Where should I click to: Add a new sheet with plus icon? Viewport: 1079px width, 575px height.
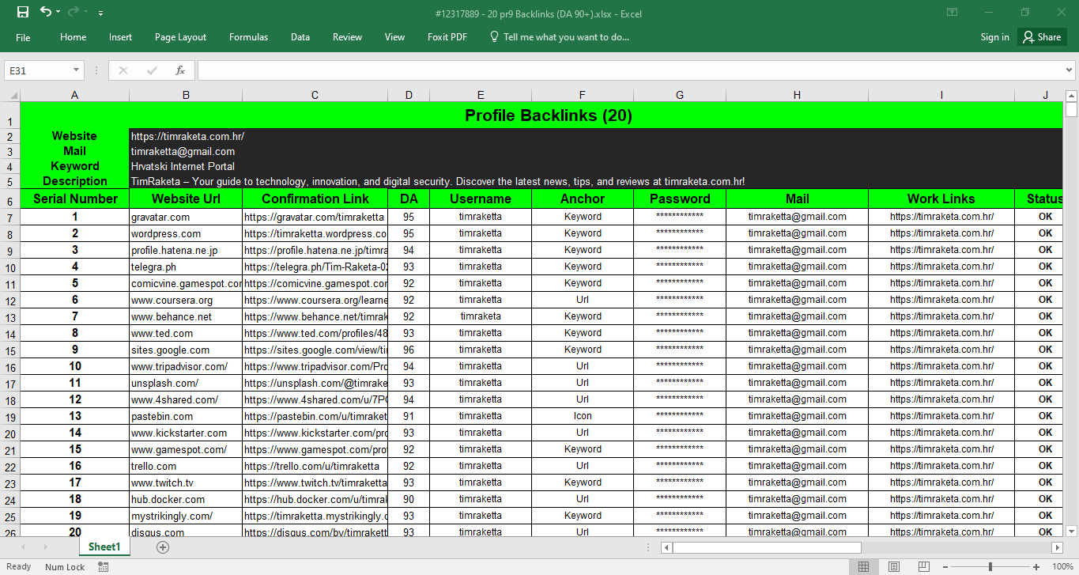pos(163,547)
